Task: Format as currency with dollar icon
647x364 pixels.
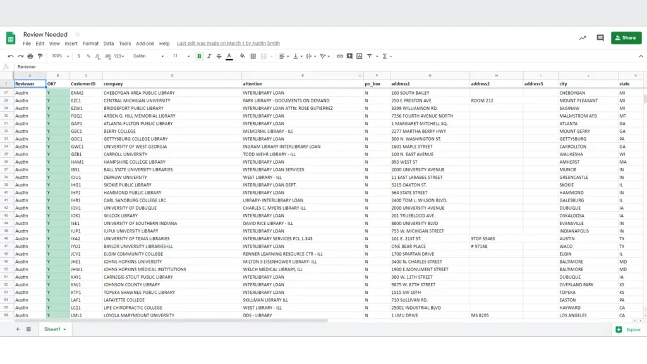Action: coord(78,56)
